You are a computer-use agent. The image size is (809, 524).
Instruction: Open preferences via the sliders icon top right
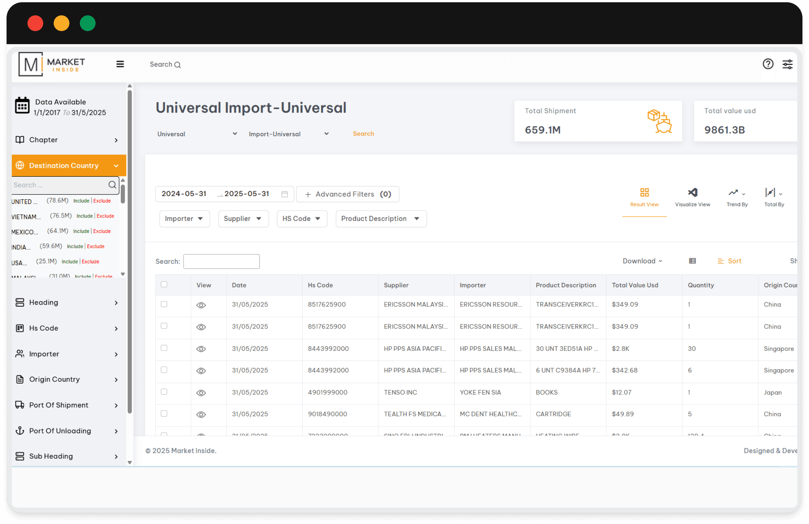coord(788,64)
